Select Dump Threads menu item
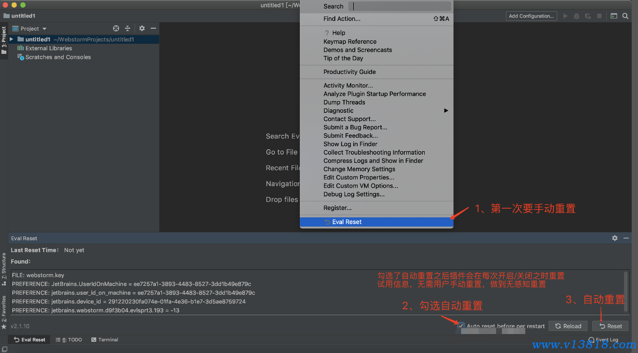This screenshot has width=638, height=353. [377, 102]
